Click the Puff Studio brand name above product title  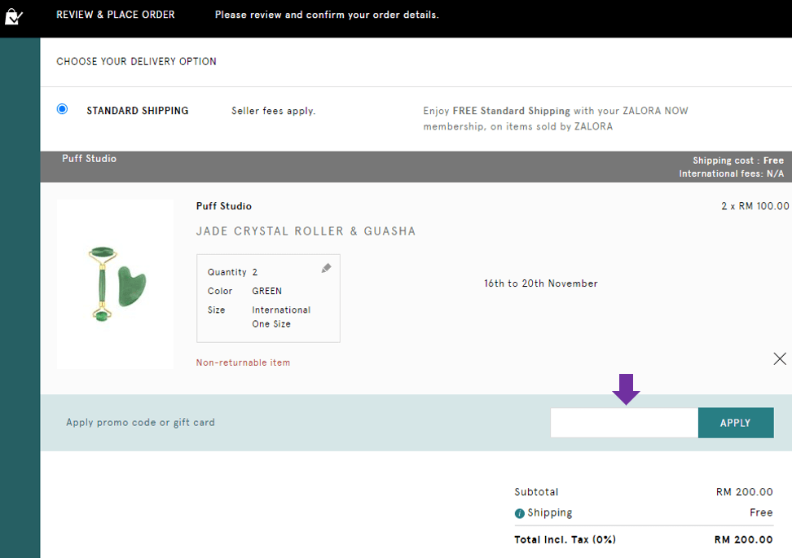[x=224, y=206]
